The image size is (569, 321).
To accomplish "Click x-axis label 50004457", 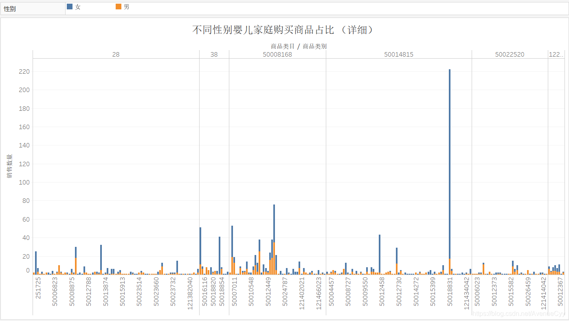I will point(332,292).
